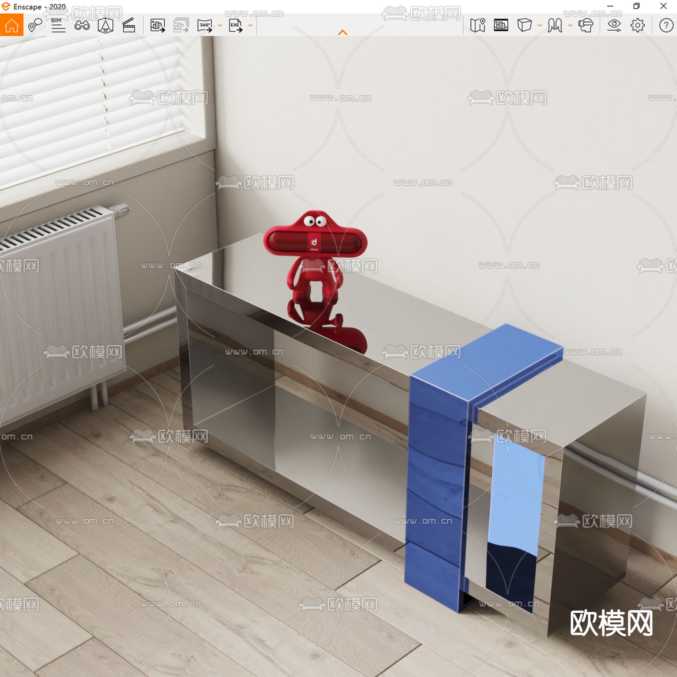Viewport: 677px width, 677px height.
Task: Click the 360° panorama export icon
Action: click(205, 26)
